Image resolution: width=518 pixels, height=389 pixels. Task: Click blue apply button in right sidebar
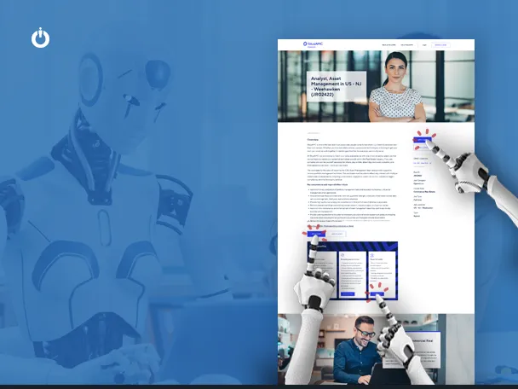click(x=423, y=140)
